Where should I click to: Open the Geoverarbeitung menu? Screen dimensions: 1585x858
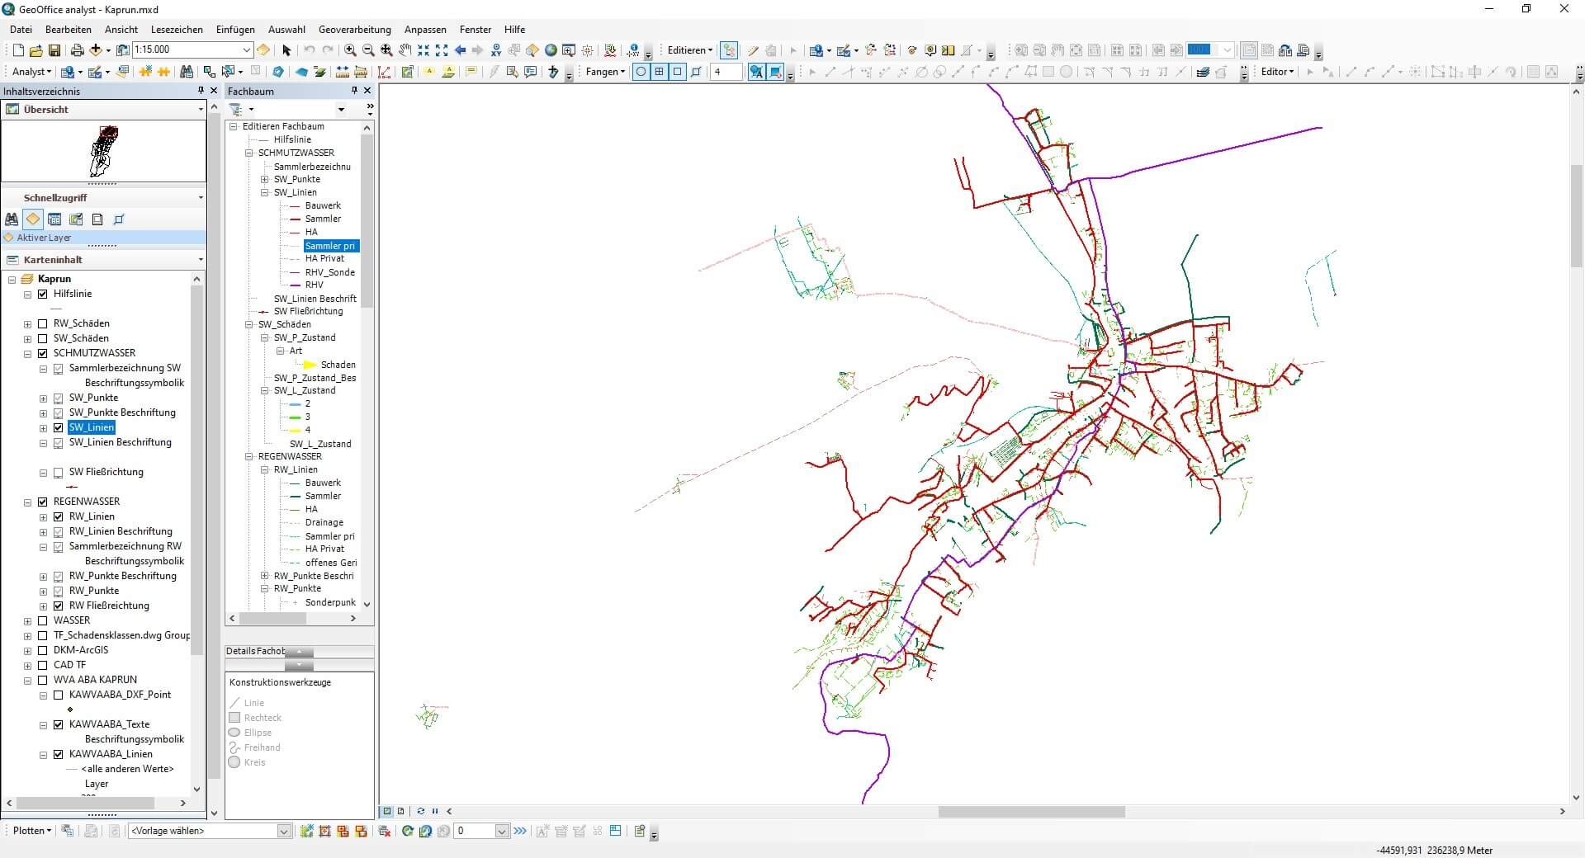pos(354,30)
